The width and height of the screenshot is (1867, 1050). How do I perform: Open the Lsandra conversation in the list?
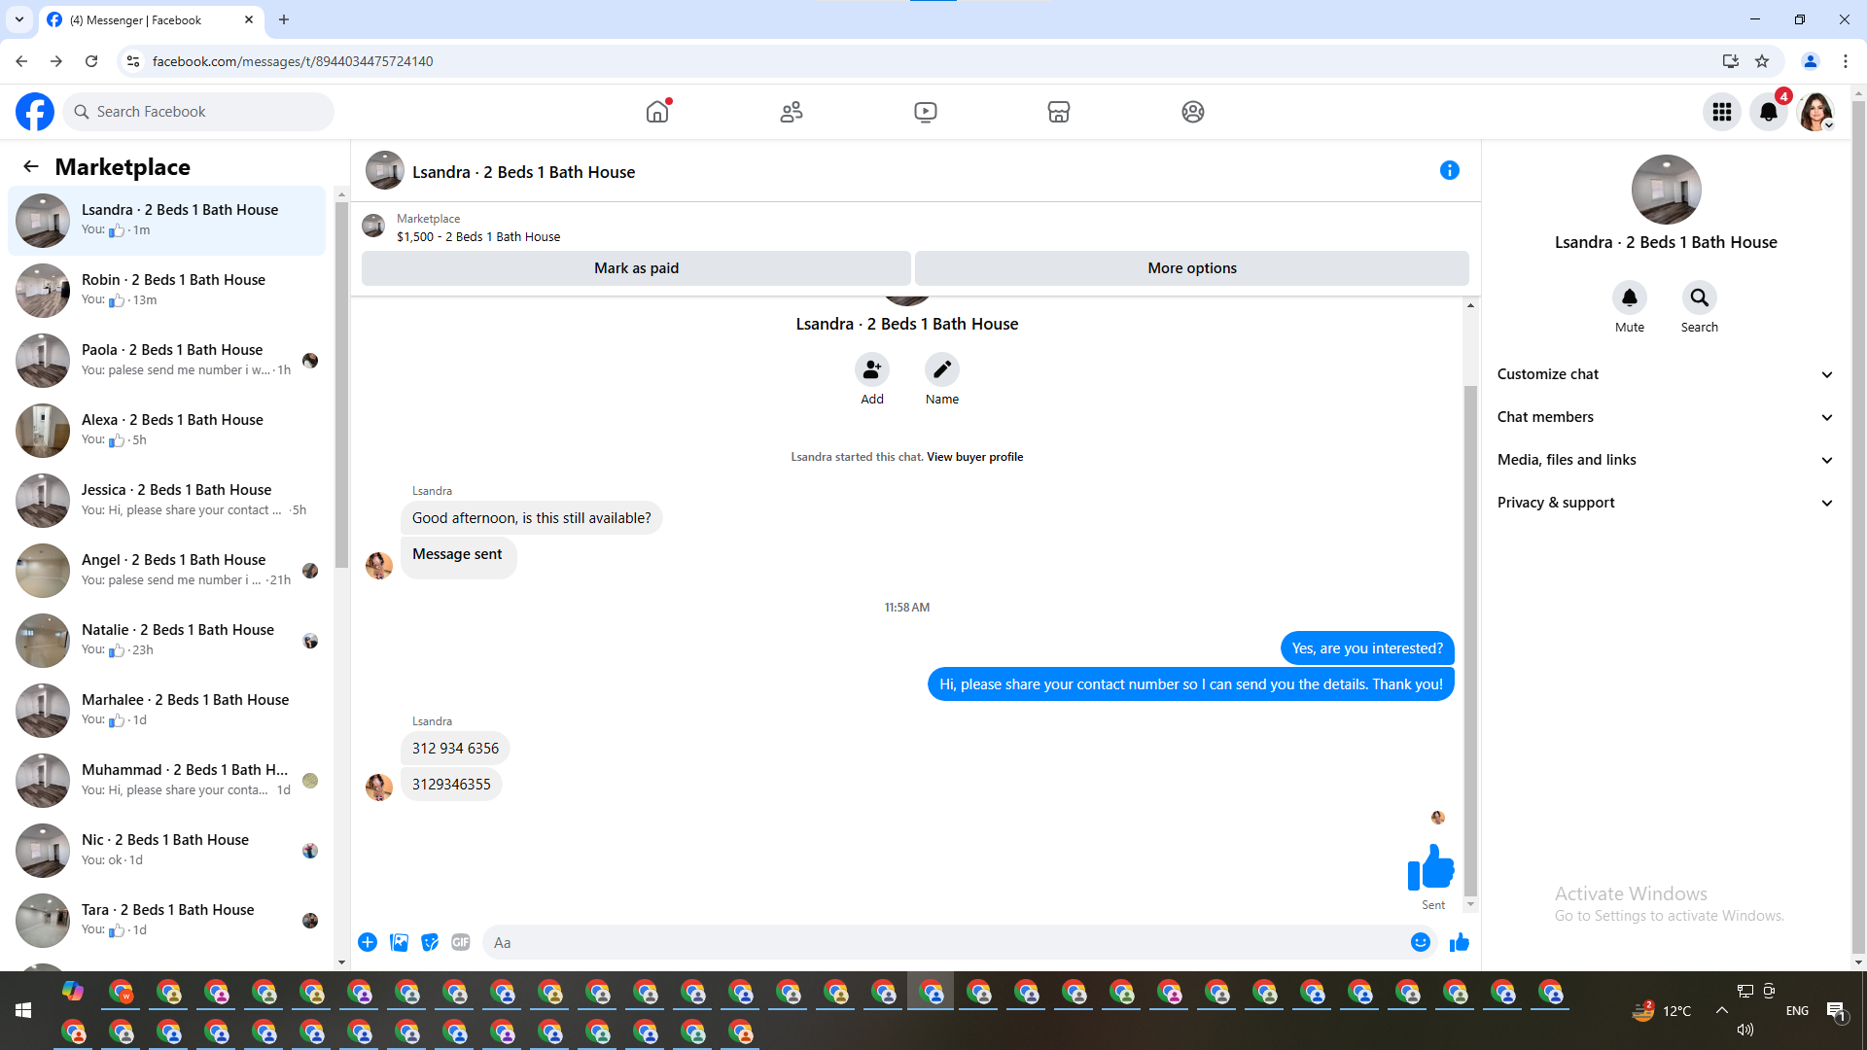tap(167, 221)
